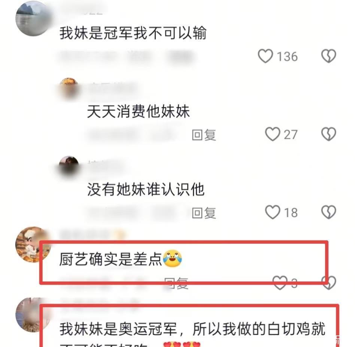355x347 pixels.
Task: Like the comment 厨艺确实是差点
Action: 280,283
